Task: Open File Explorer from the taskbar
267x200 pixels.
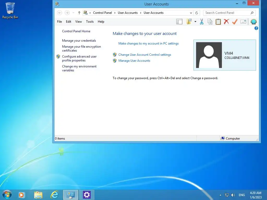Action: [x=38, y=195]
